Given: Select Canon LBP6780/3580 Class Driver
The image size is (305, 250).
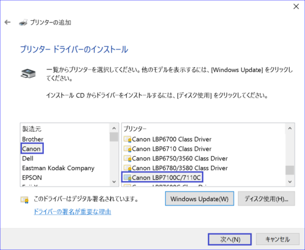Looking at the screenshot, I should click(180, 168).
